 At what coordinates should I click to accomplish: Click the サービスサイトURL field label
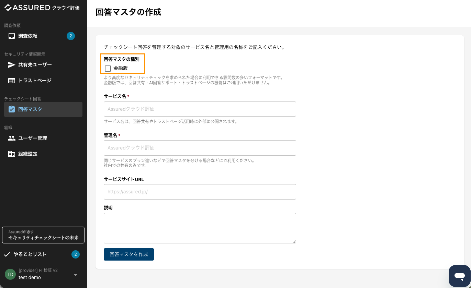click(x=124, y=179)
